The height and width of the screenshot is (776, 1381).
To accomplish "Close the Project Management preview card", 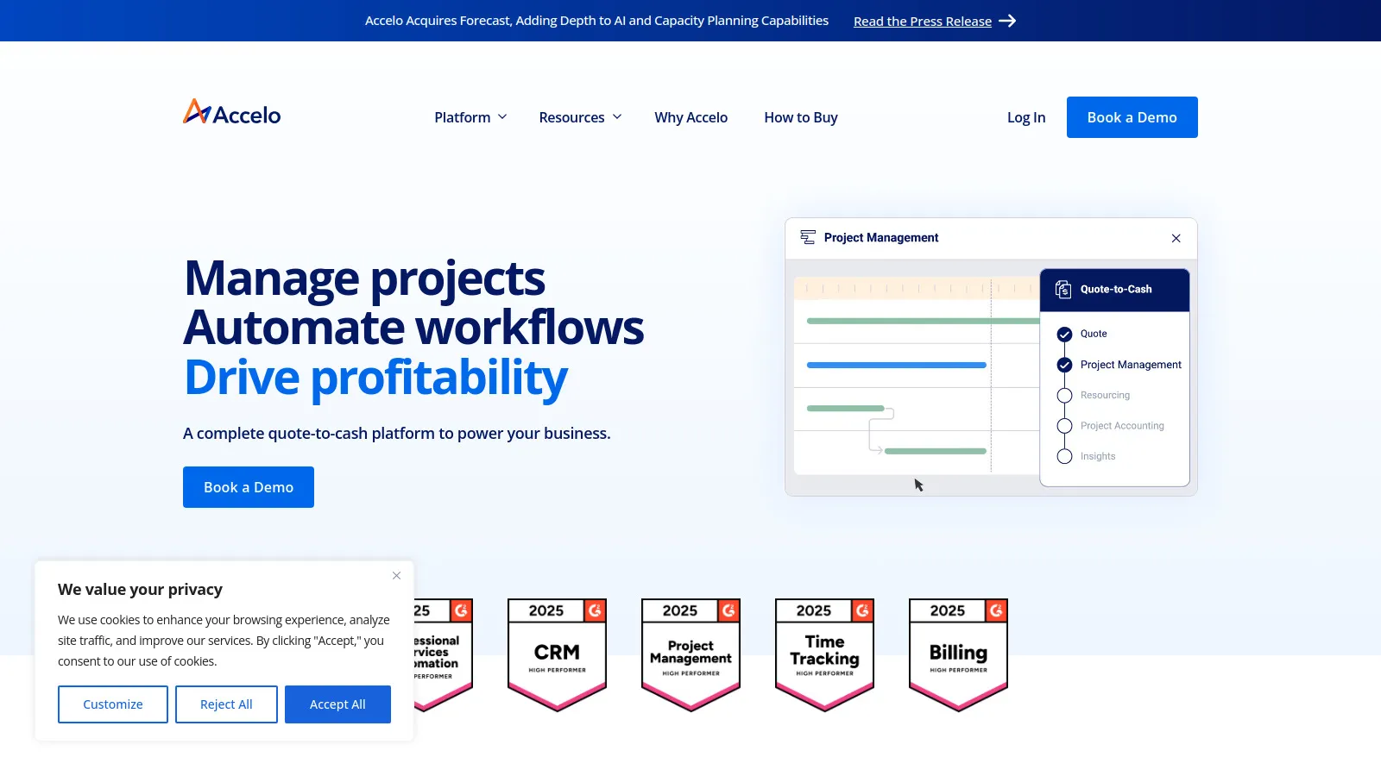I will tap(1176, 238).
